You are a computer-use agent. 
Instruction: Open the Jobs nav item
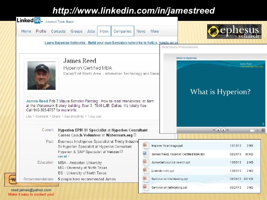click(x=91, y=31)
